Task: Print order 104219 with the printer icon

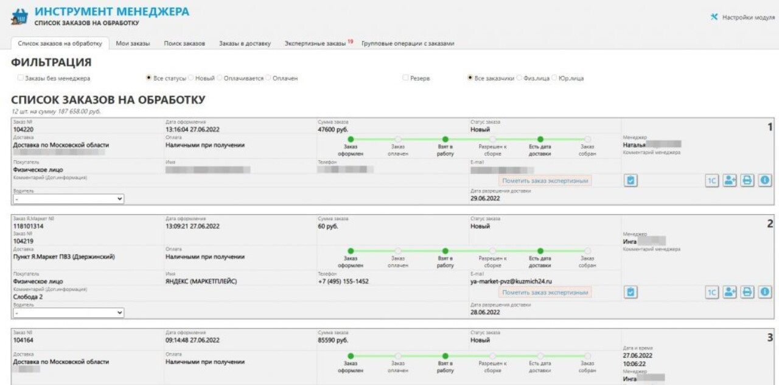Action: tap(747, 293)
